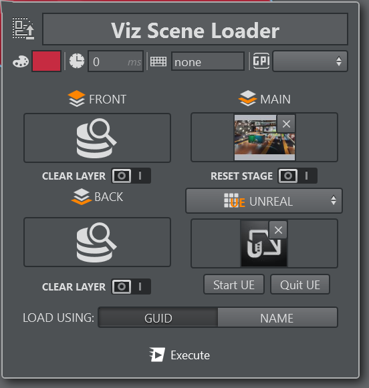This screenshot has width=369, height=388.
Task: Click the color palette icon
Action: coord(21,61)
